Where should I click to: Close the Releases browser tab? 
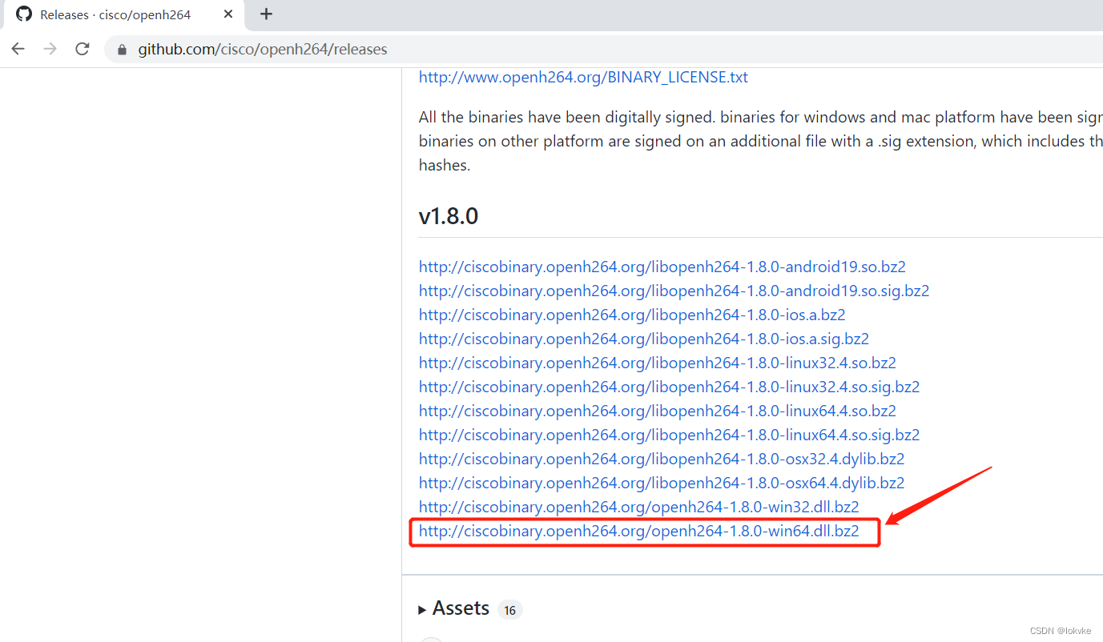[x=228, y=14]
